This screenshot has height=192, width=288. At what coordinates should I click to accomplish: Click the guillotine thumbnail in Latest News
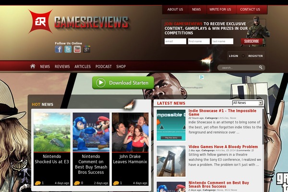click(171, 161)
